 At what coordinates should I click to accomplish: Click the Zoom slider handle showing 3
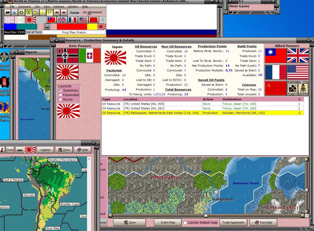pyautogui.click(x=89, y=13)
